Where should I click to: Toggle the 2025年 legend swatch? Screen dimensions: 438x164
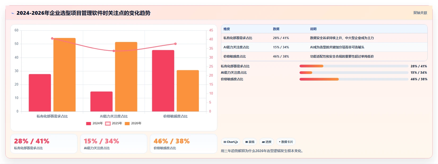(x=108, y=123)
